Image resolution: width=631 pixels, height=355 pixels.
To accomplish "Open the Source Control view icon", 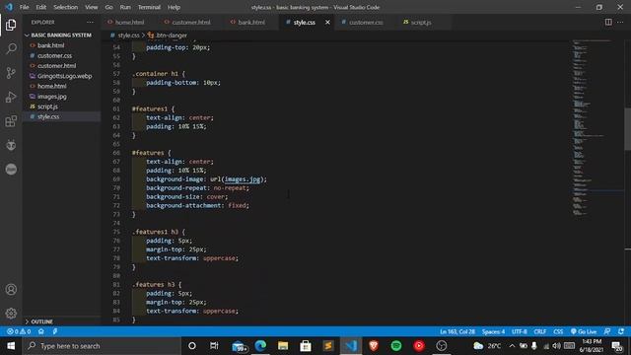I will point(11,73).
